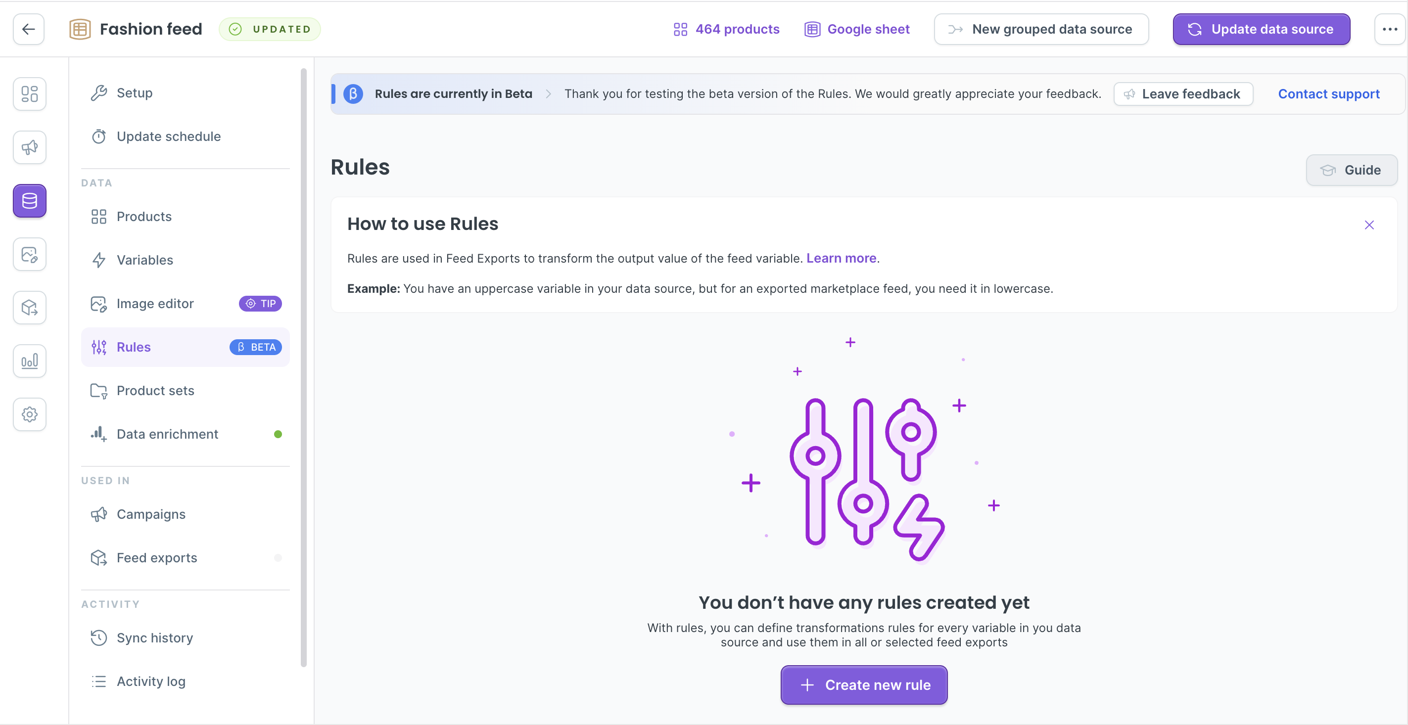This screenshot has width=1408, height=725.
Task: Click the back arrow beside Fashion feed
Action: (28, 29)
